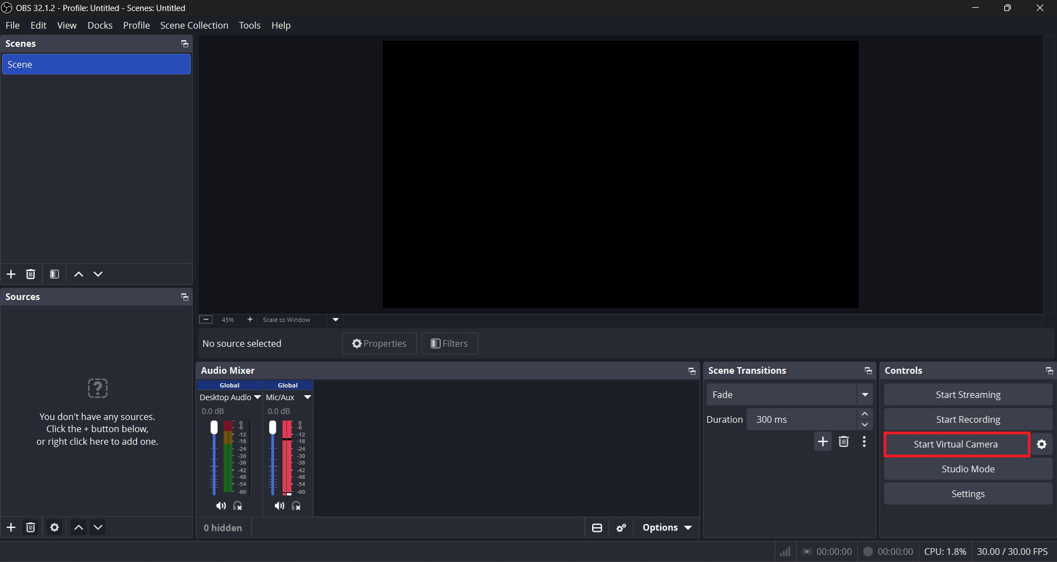Zoom out preview with minus icon
This screenshot has width=1057, height=562.
click(x=206, y=319)
